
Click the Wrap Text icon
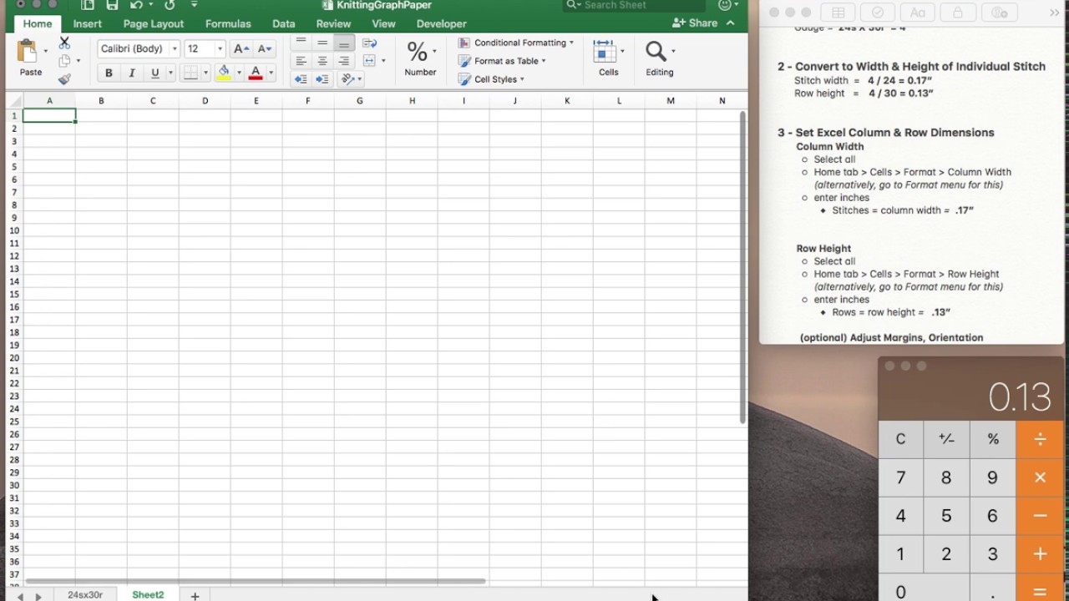pyautogui.click(x=370, y=43)
